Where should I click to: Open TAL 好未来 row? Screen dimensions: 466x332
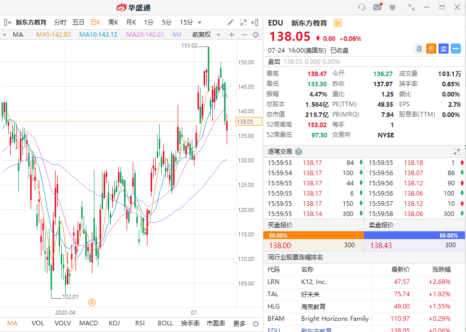pyautogui.click(x=359, y=294)
